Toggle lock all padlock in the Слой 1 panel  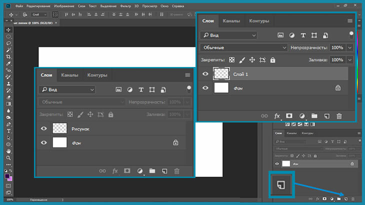click(272, 60)
